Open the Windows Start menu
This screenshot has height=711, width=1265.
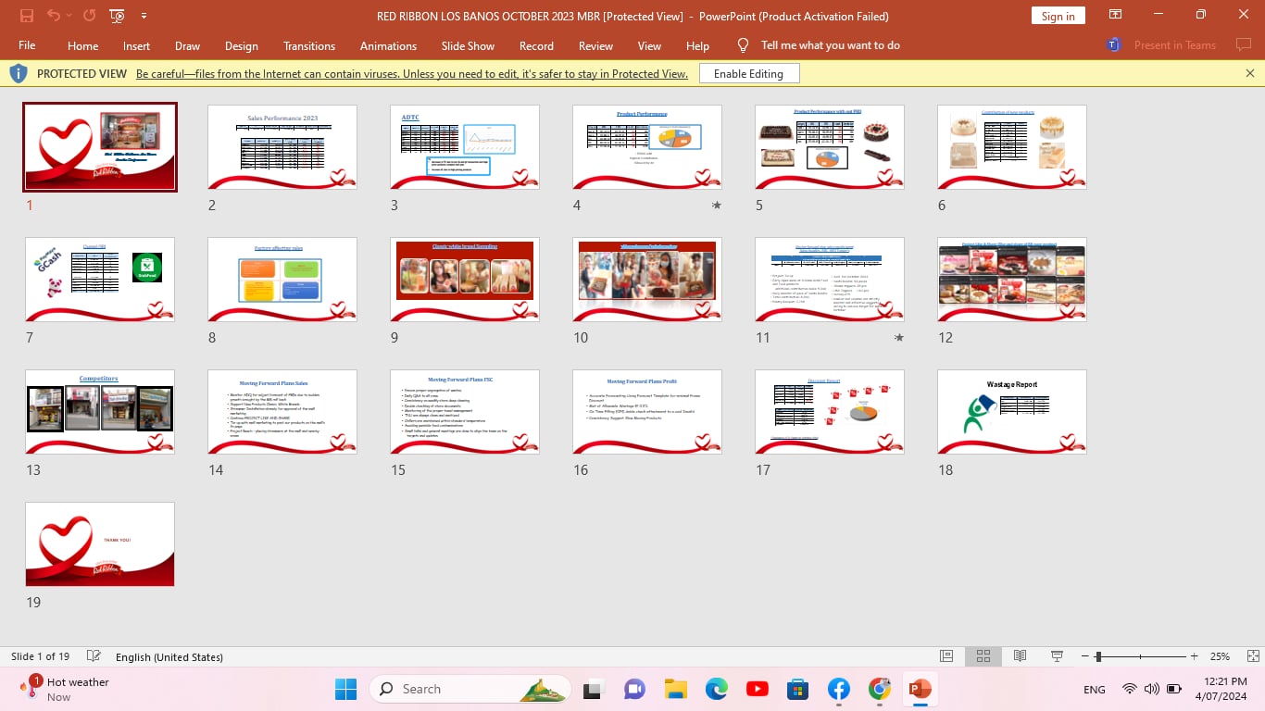345,689
